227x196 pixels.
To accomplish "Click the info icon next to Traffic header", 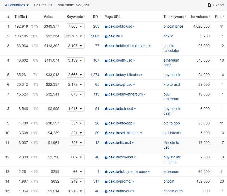I will point(28,16).
